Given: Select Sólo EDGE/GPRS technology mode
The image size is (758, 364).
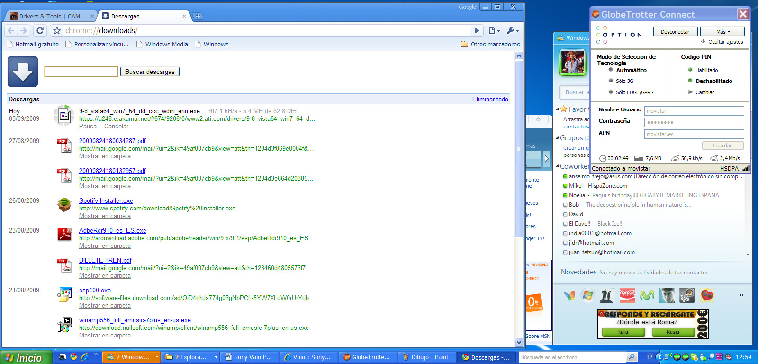Looking at the screenshot, I should (611, 92).
